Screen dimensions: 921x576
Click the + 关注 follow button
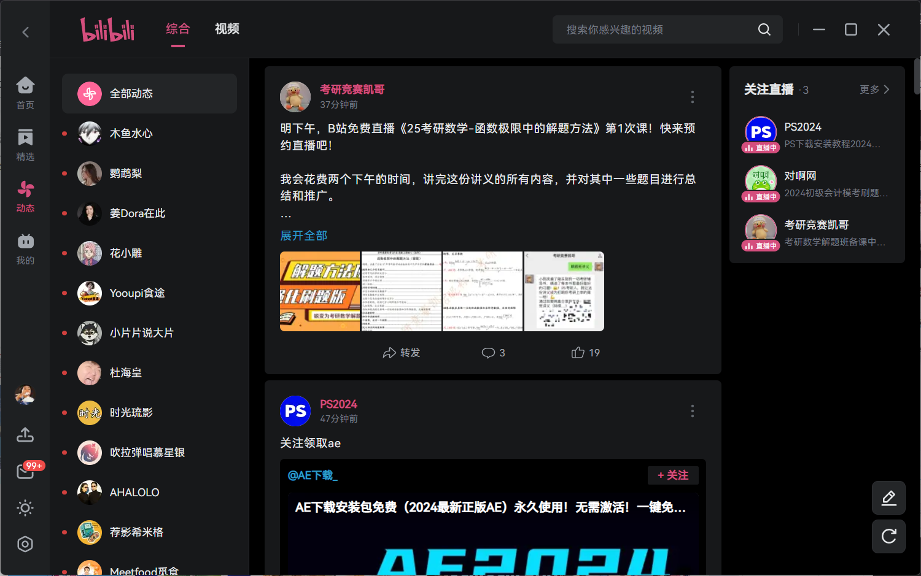tap(673, 475)
